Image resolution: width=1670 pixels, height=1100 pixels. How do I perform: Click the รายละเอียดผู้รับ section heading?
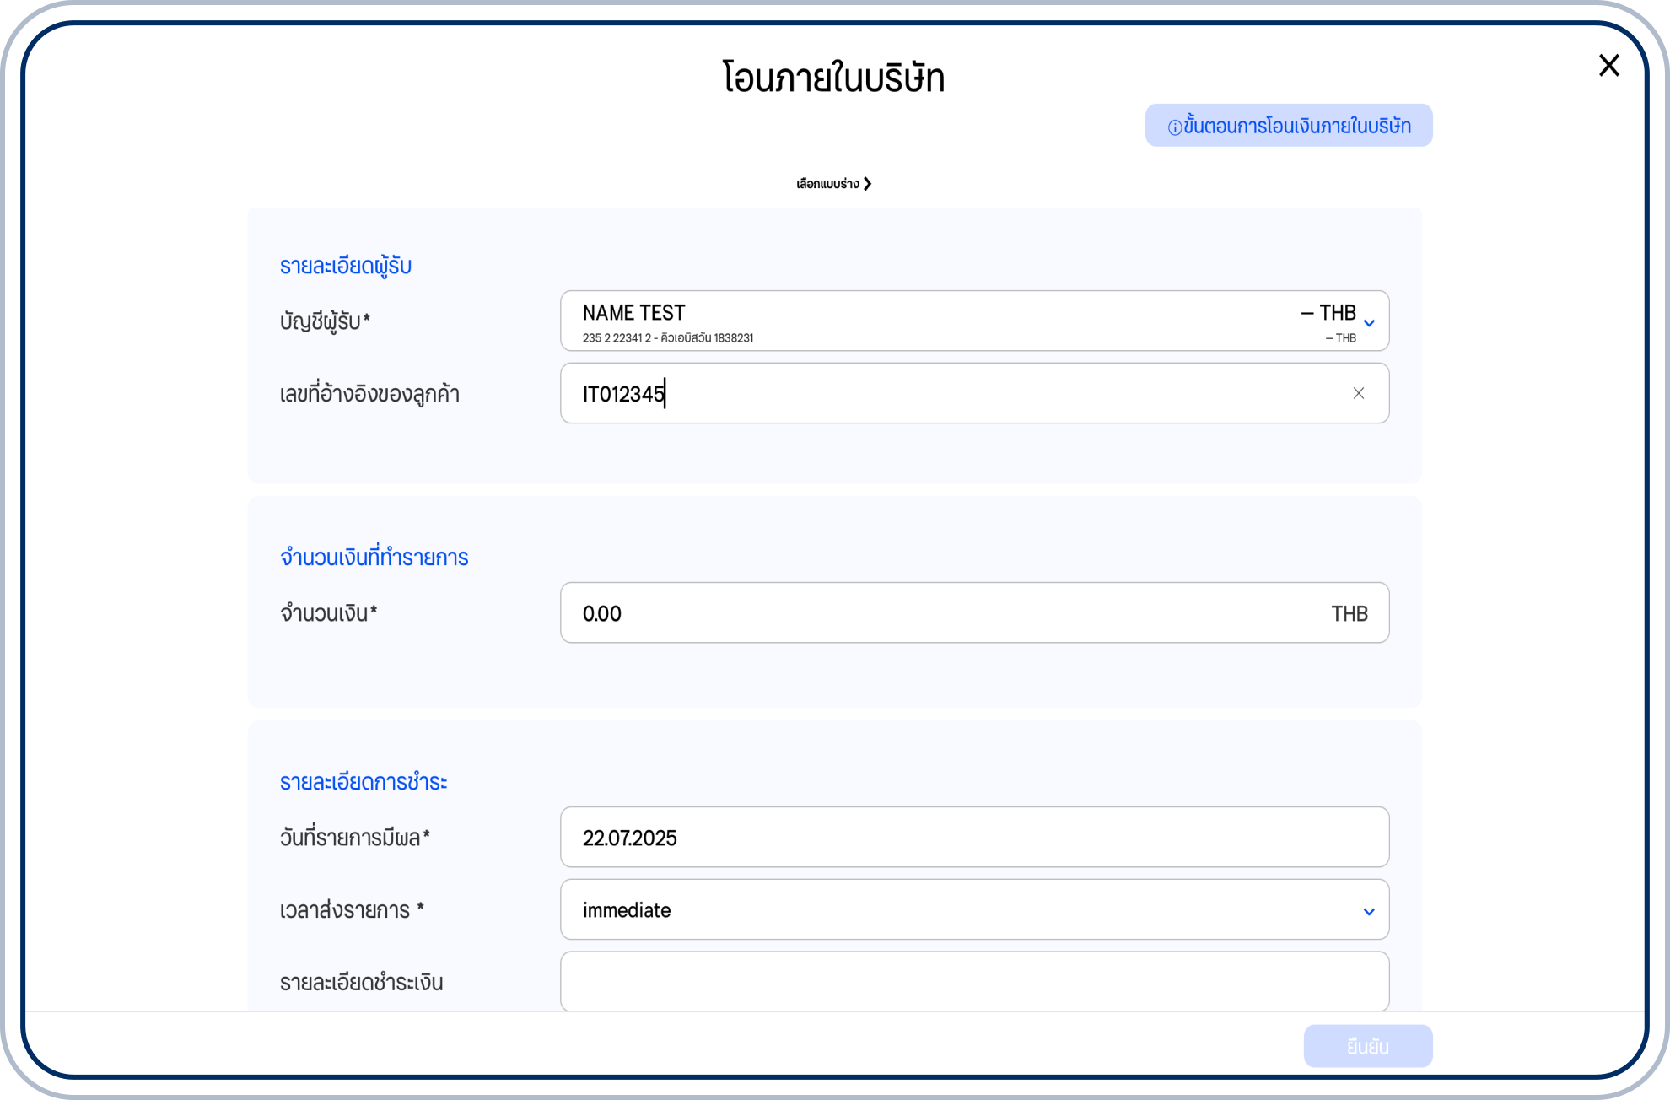click(346, 264)
